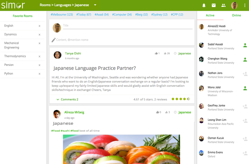Open Tanya Oishi's profile name link
Screen dimensions: 249x164
[73, 53]
